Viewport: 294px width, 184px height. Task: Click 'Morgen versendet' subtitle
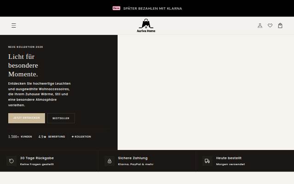(231, 164)
